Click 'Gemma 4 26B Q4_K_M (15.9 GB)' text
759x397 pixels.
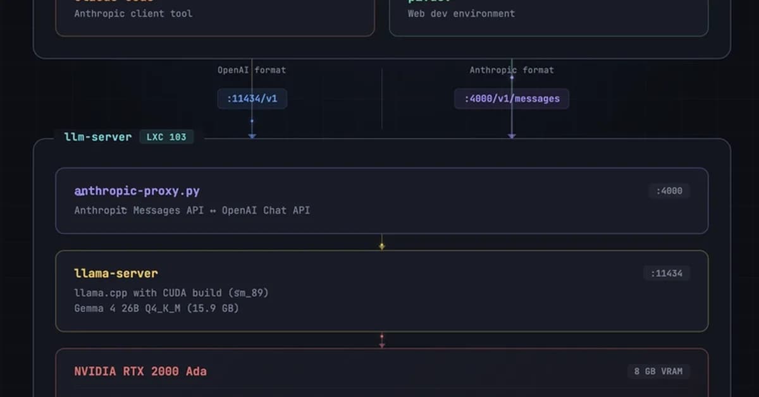coord(156,308)
